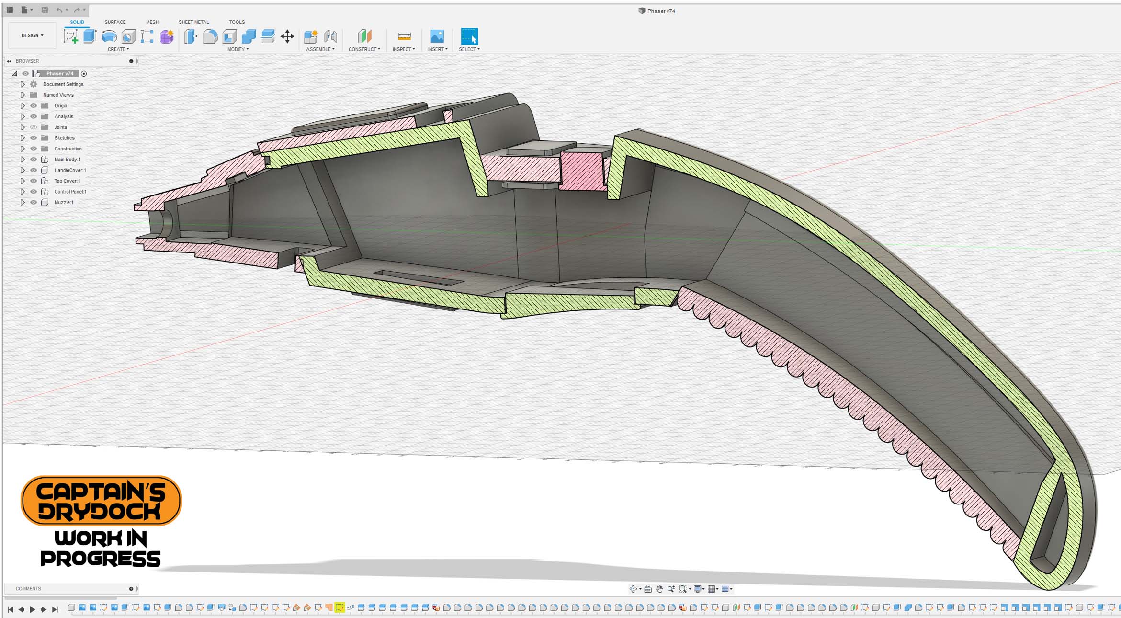
Task: Select the Orbit navigation tool
Action: (633, 589)
